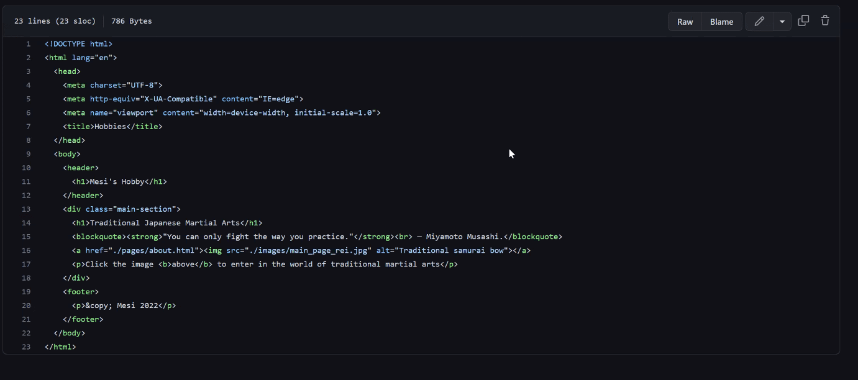
Task: Select line number 13 in the gutter
Action: 26,209
